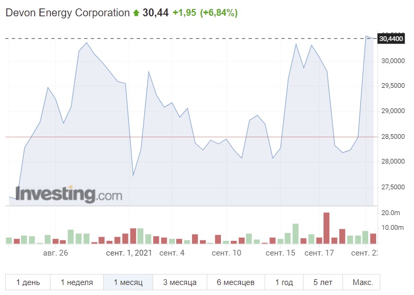414x295 pixels.
Task: Click the сент. 10 date label
Action: click(x=227, y=253)
